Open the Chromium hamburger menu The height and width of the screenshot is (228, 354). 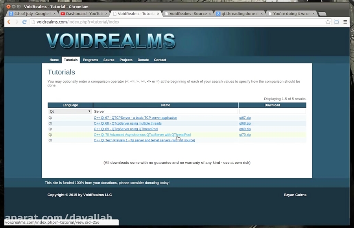coord(345,22)
